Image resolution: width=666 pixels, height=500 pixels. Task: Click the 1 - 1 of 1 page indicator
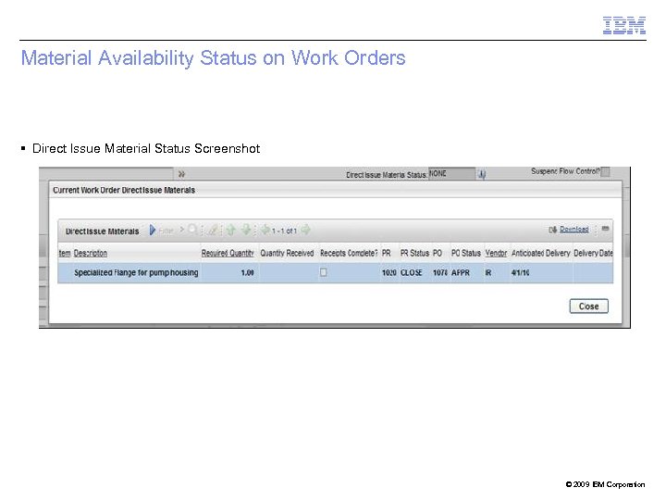284,231
